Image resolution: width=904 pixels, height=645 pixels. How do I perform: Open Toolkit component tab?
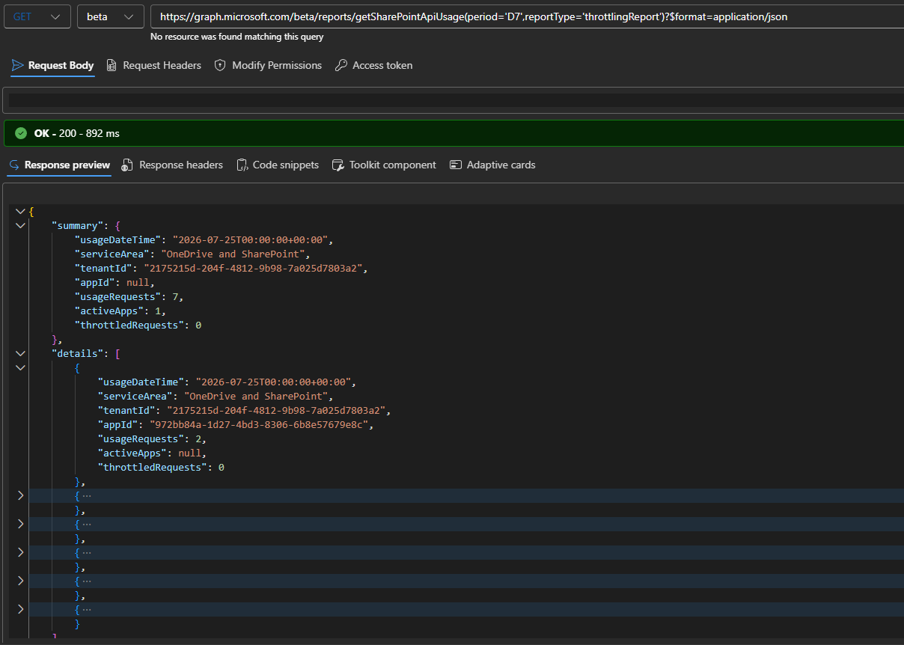384,165
